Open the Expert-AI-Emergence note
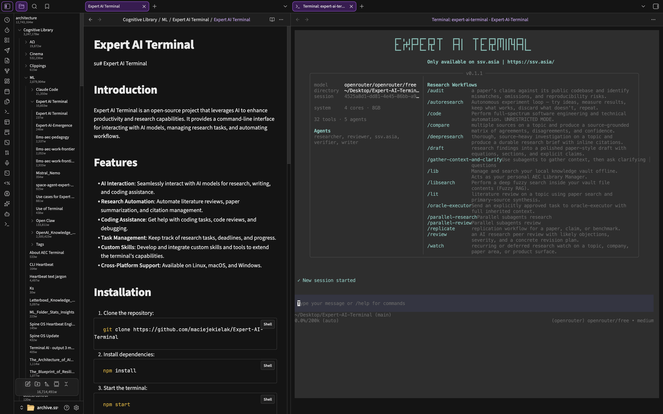 pyautogui.click(x=54, y=125)
